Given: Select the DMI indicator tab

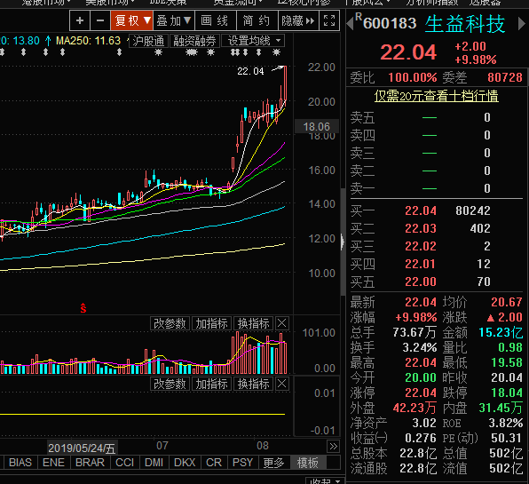Looking at the screenshot, I should 154,462.
